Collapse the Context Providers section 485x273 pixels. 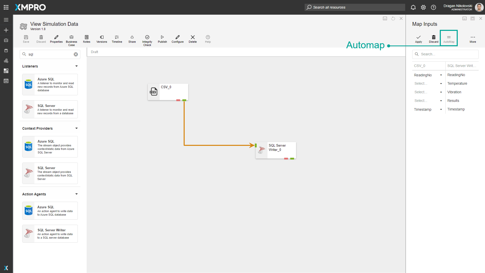76,128
